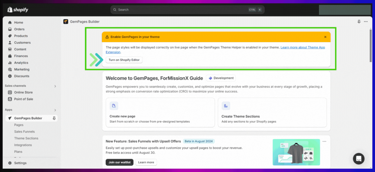Screen dimensions: 375x172
Task: Select GemPages Builder in sidebar
Action: pos(28,118)
